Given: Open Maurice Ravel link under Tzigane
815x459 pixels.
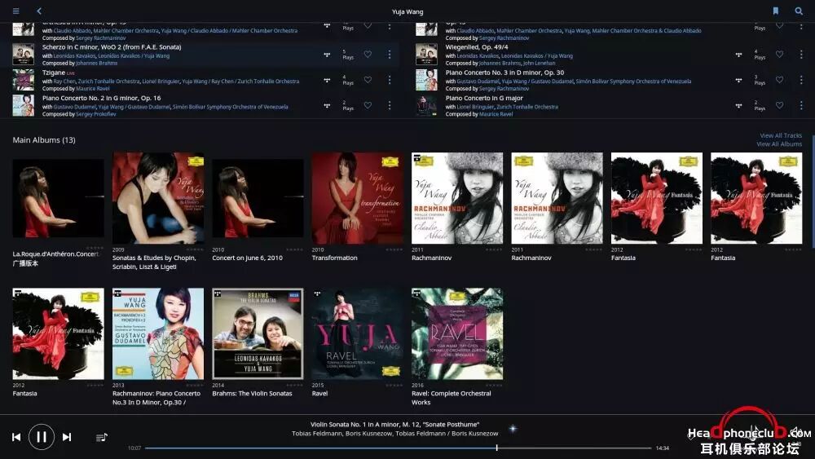Looking at the screenshot, I should click(93, 88).
